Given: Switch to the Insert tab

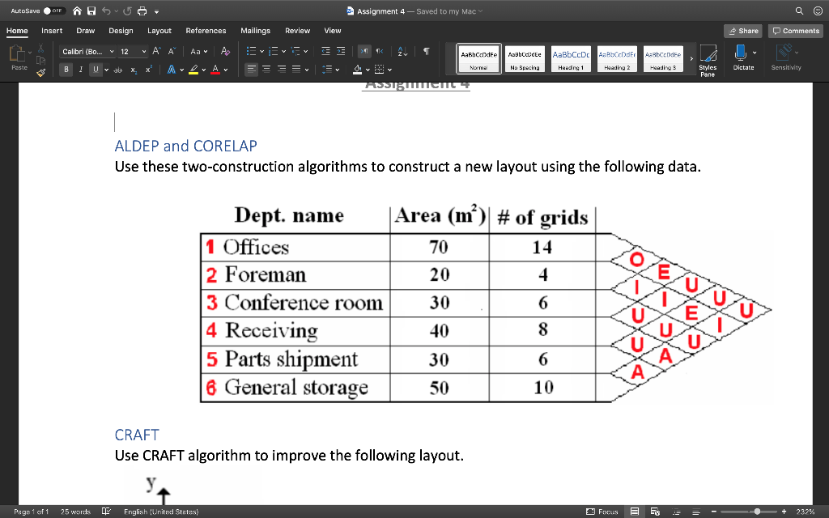Looking at the screenshot, I should (x=52, y=31).
